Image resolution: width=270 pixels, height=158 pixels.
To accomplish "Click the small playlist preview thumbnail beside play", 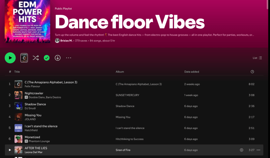I will tap(24, 58).
